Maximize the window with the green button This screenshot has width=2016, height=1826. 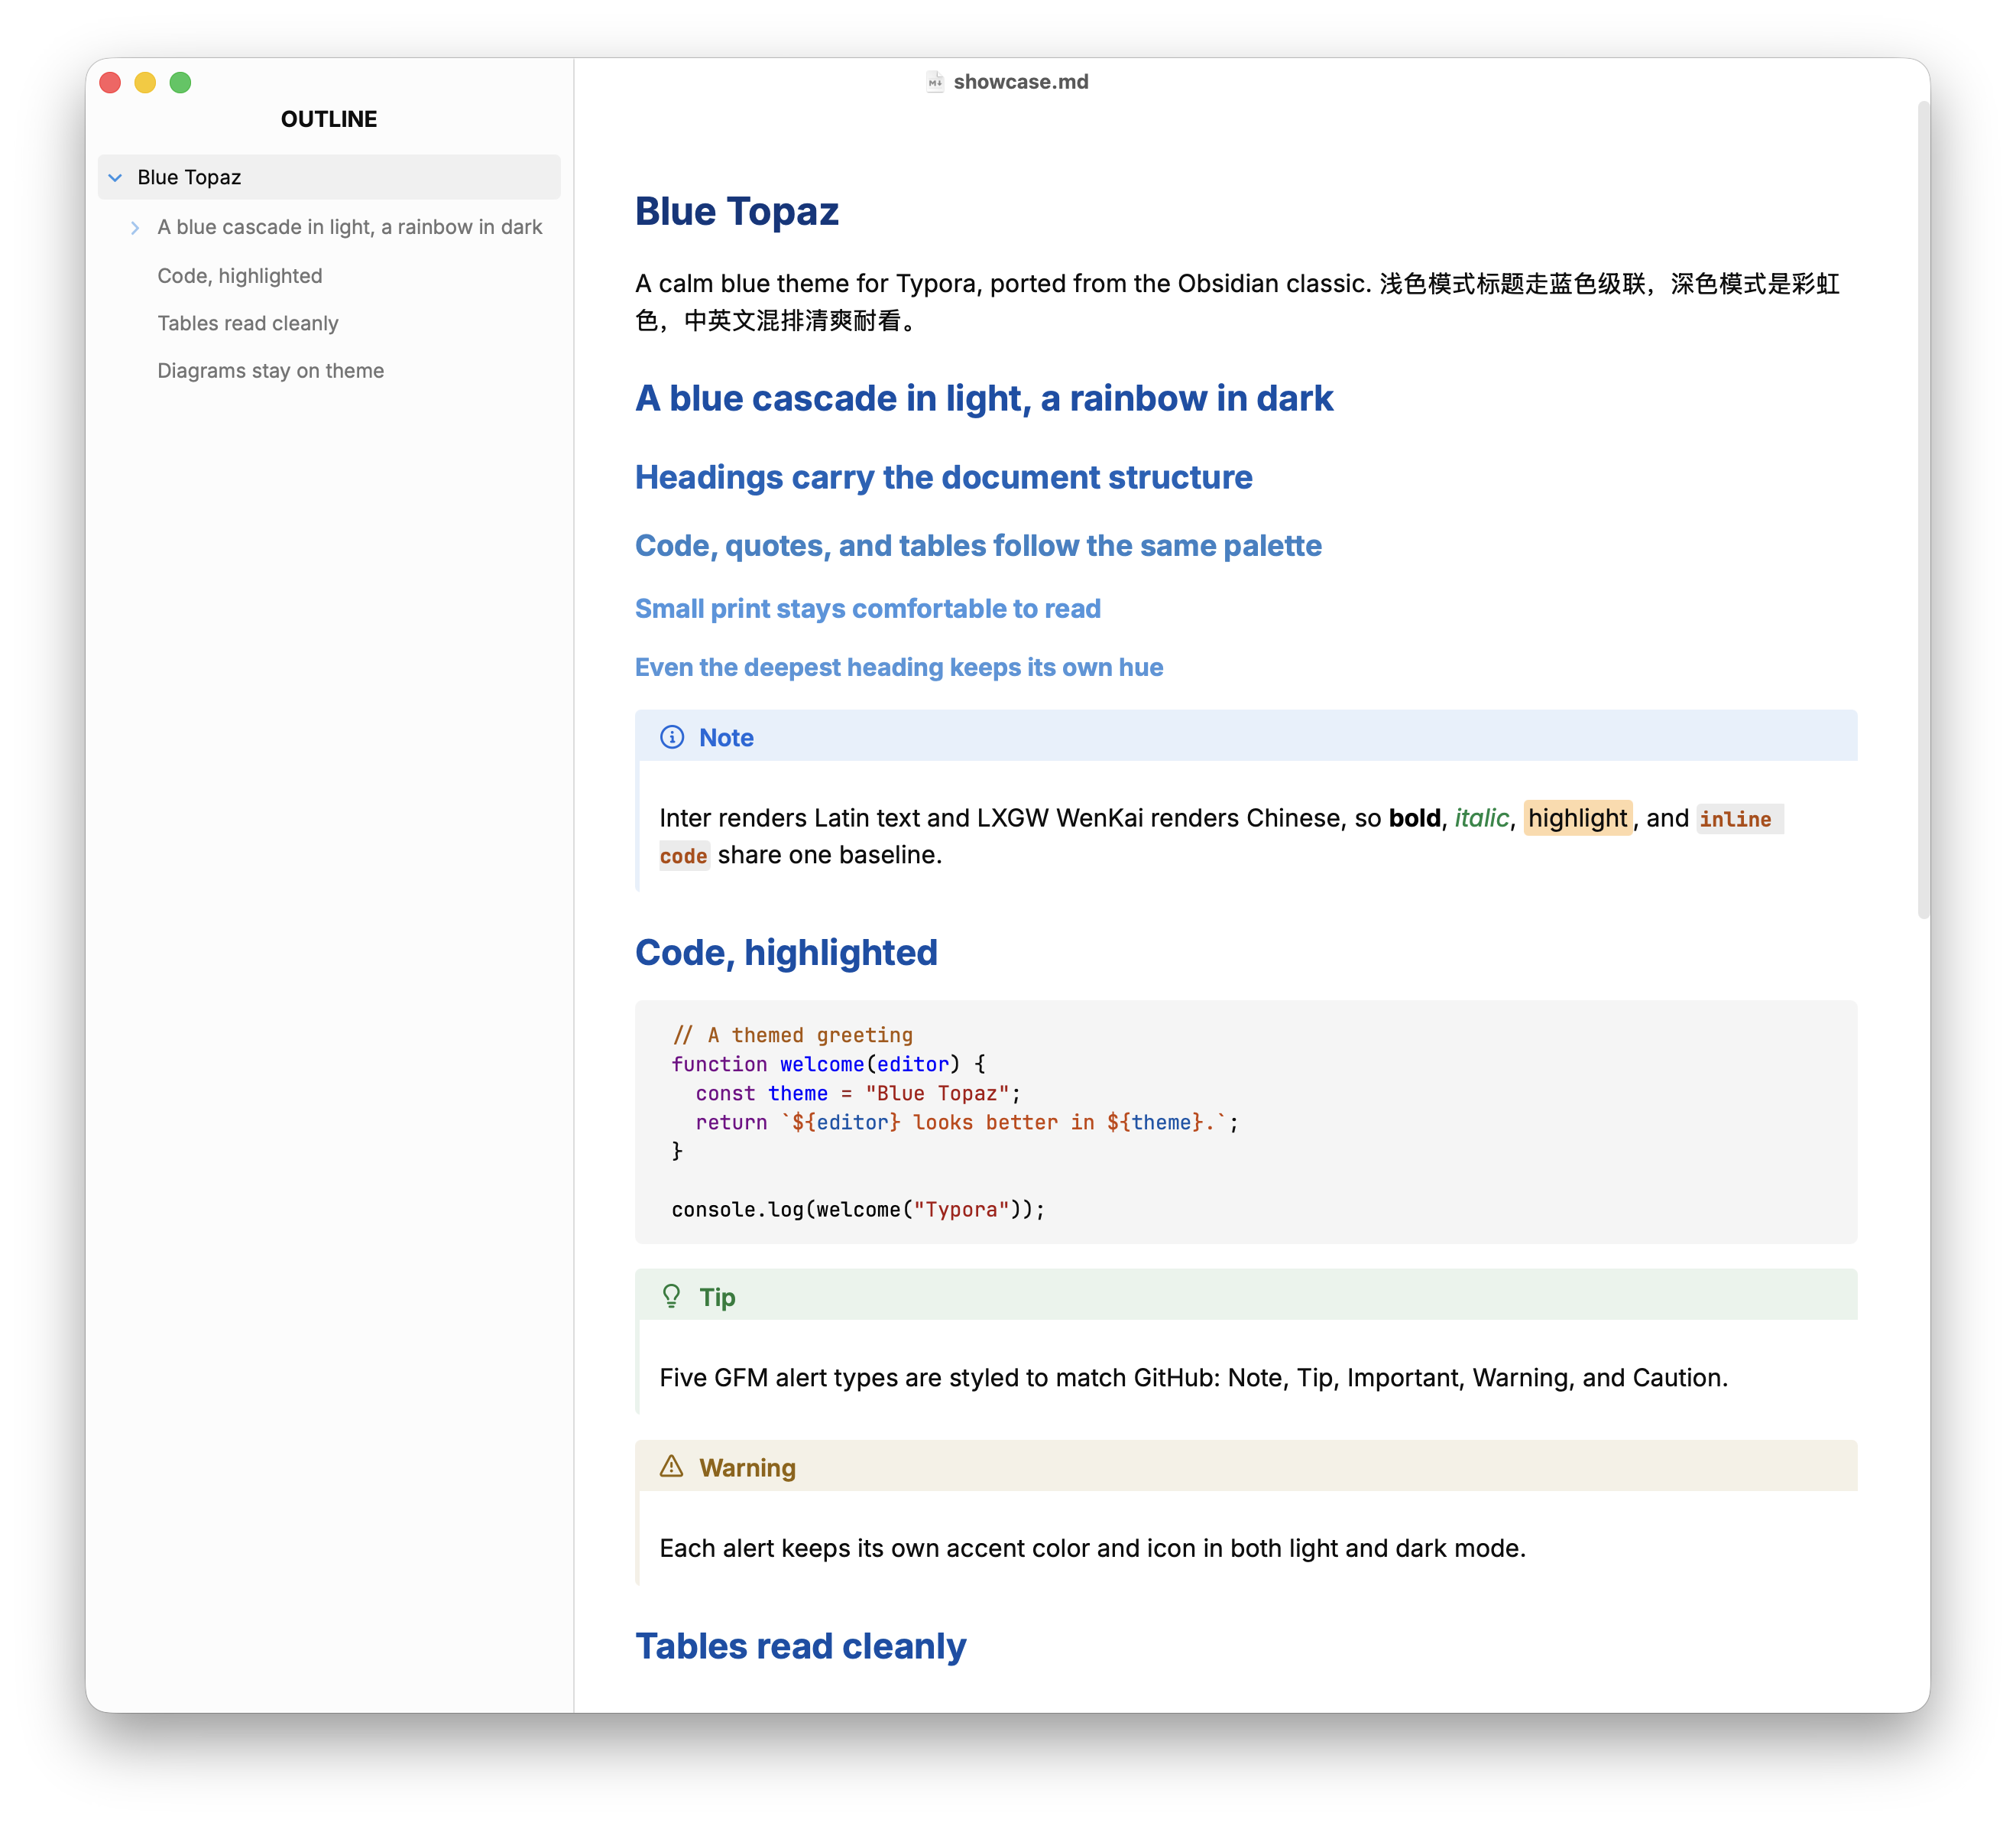180,82
